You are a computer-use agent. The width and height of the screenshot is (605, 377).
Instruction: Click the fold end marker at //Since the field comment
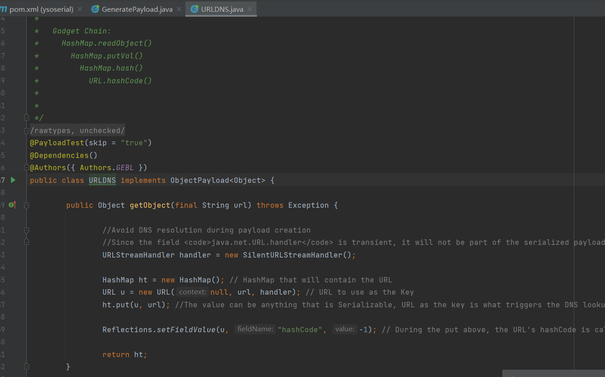[x=26, y=242]
